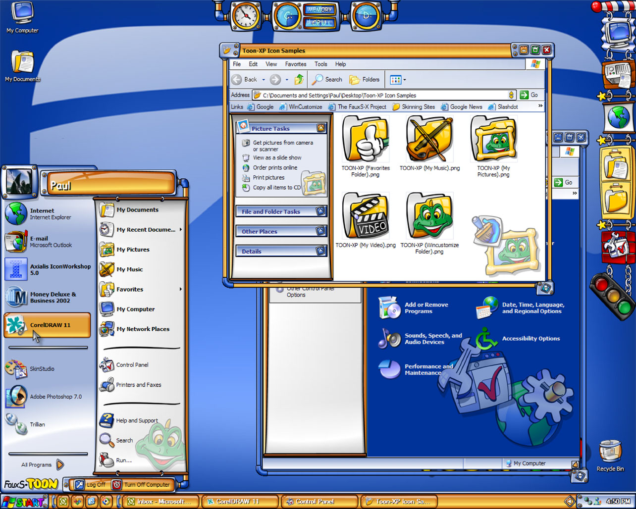Image resolution: width=636 pixels, height=509 pixels.
Task: Click the Up folder toolbar icon
Action: tap(299, 79)
